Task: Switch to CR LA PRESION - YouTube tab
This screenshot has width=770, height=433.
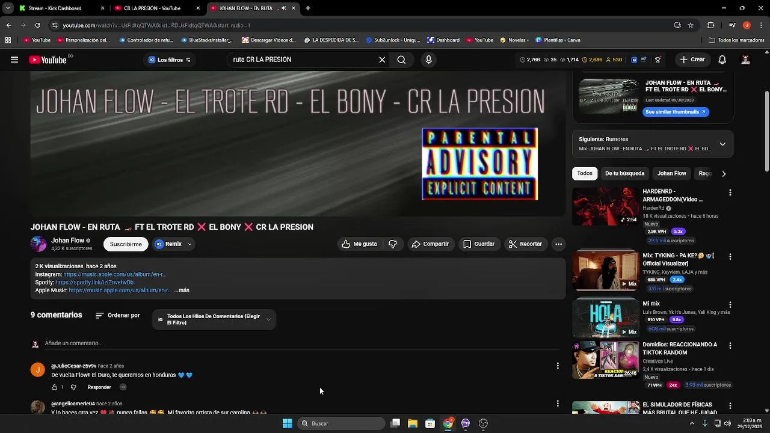Action: pos(152,8)
